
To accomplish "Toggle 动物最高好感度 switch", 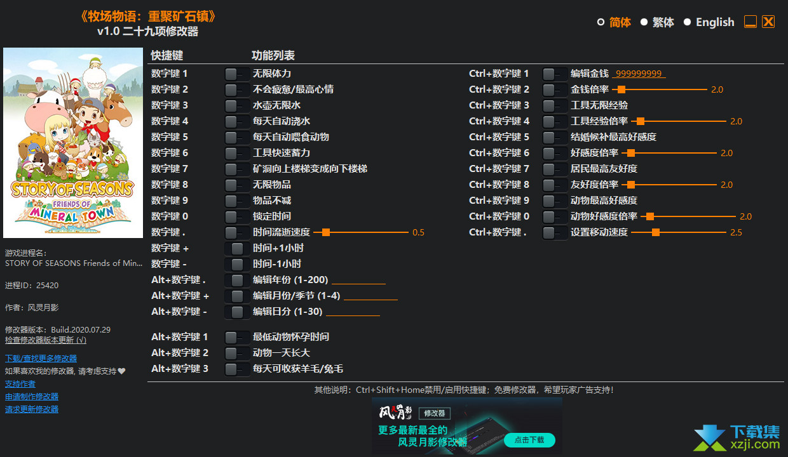I will (x=555, y=201).
